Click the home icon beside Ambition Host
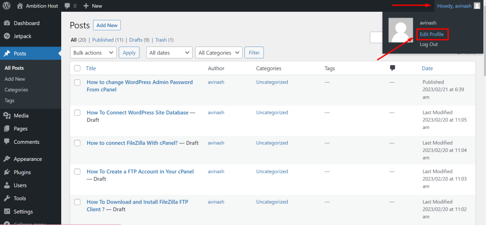The height and width of the screenshot is (225, 486). pos(20,6)
